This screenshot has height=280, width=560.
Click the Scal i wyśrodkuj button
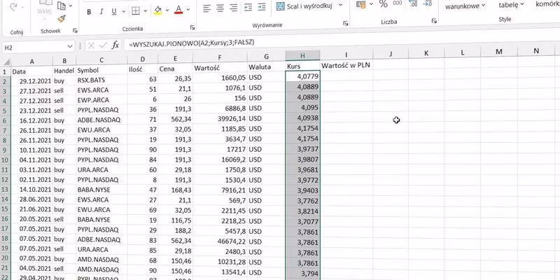click(304, 6)
